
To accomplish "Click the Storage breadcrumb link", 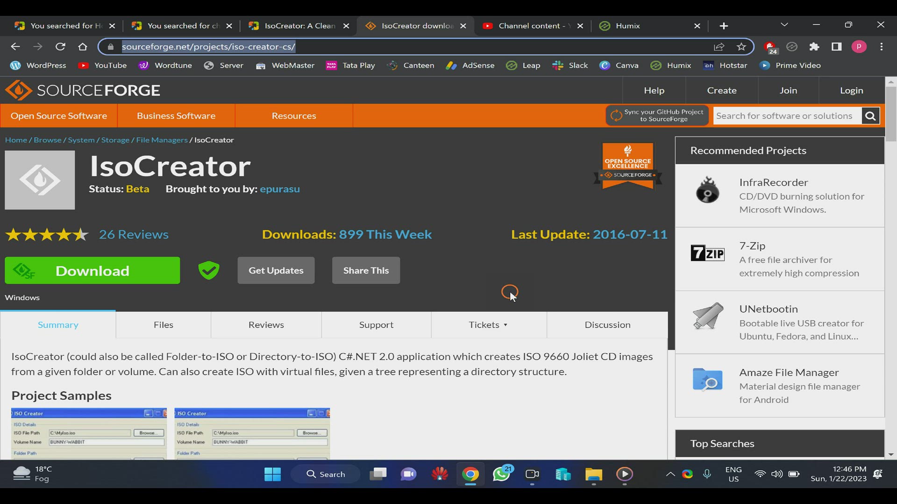I will click(x=115, y=140).
